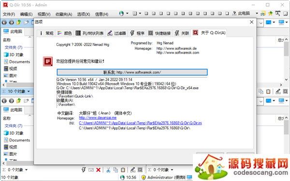This screenshot has width=290, height=181.
Task: Click the magnifier tool icon in the top toolbar
Action: pos(277,13)
